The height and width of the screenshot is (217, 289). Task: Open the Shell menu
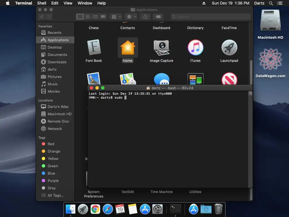tap(42, 3)
